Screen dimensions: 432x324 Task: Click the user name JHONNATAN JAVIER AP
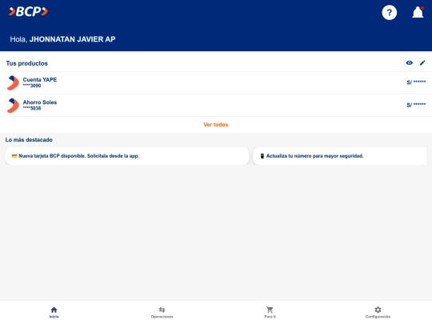point(73,39)
